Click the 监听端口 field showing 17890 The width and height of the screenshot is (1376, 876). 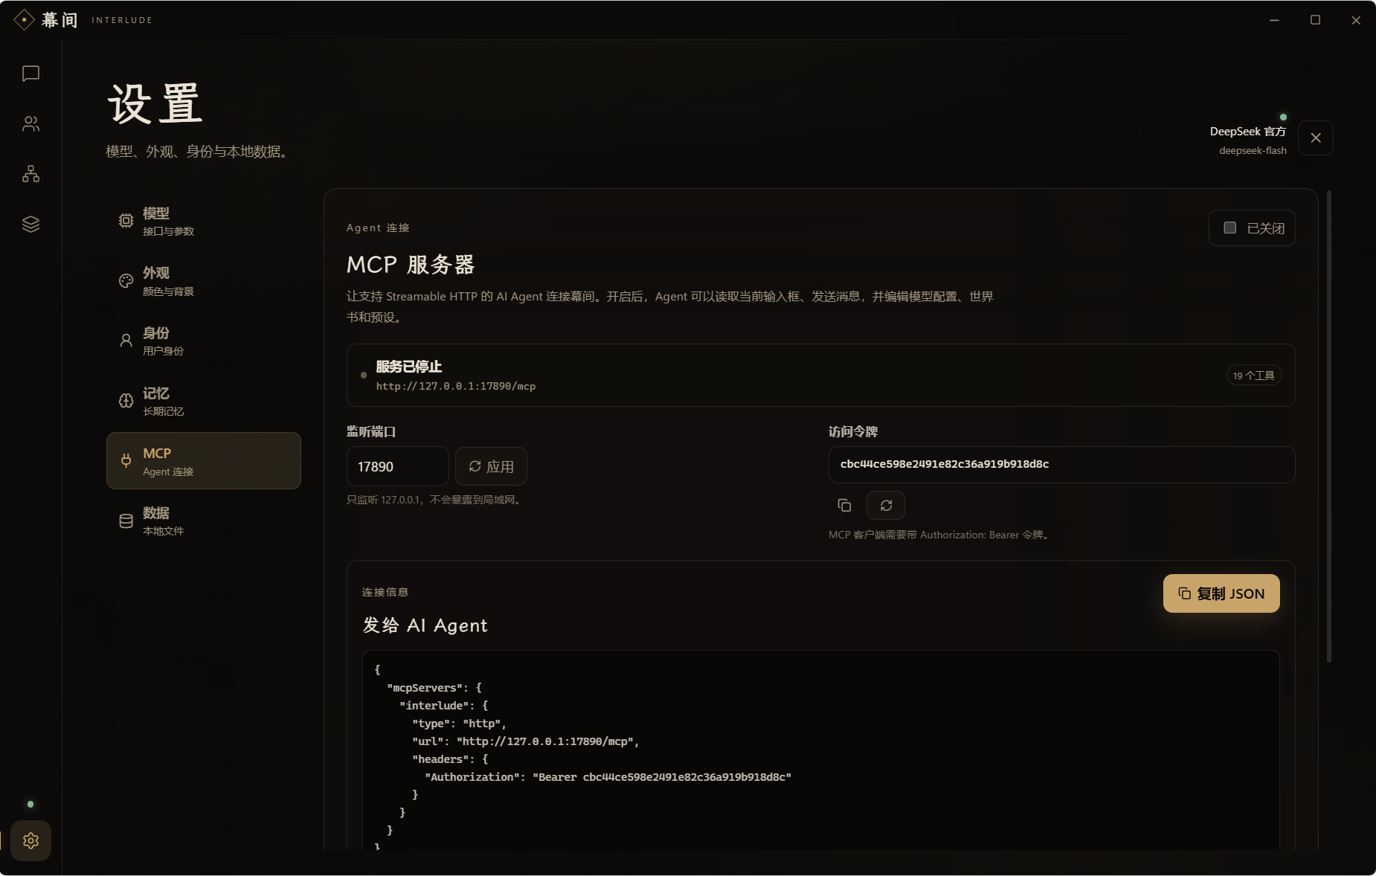397,466
